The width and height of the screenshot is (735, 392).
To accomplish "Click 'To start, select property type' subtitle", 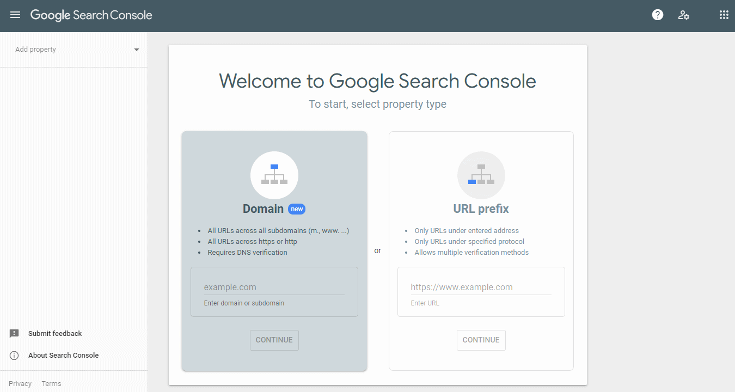I will [378, 104].
